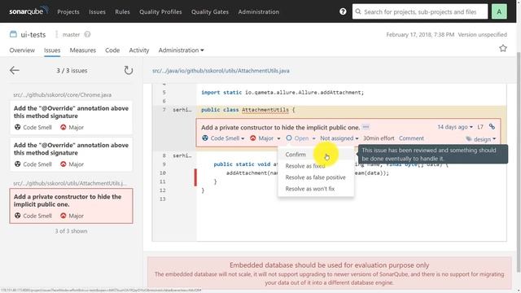This screenshot has height=293, width=521.
Task: Open Issues in top navigation
Action: tap(97, 11)
